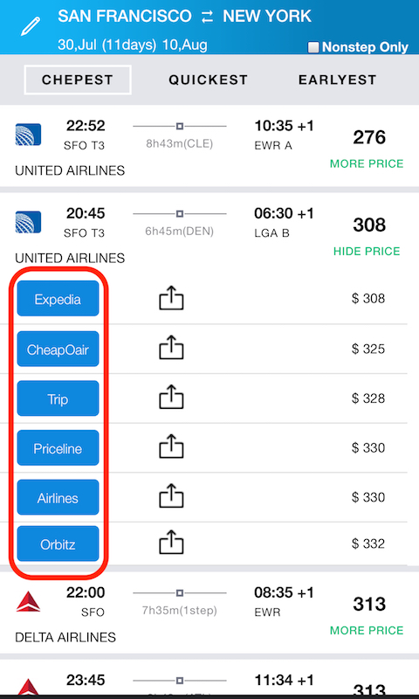
Task: Expand MORE PRICE for the 276 flight
Action: [367, 163]
